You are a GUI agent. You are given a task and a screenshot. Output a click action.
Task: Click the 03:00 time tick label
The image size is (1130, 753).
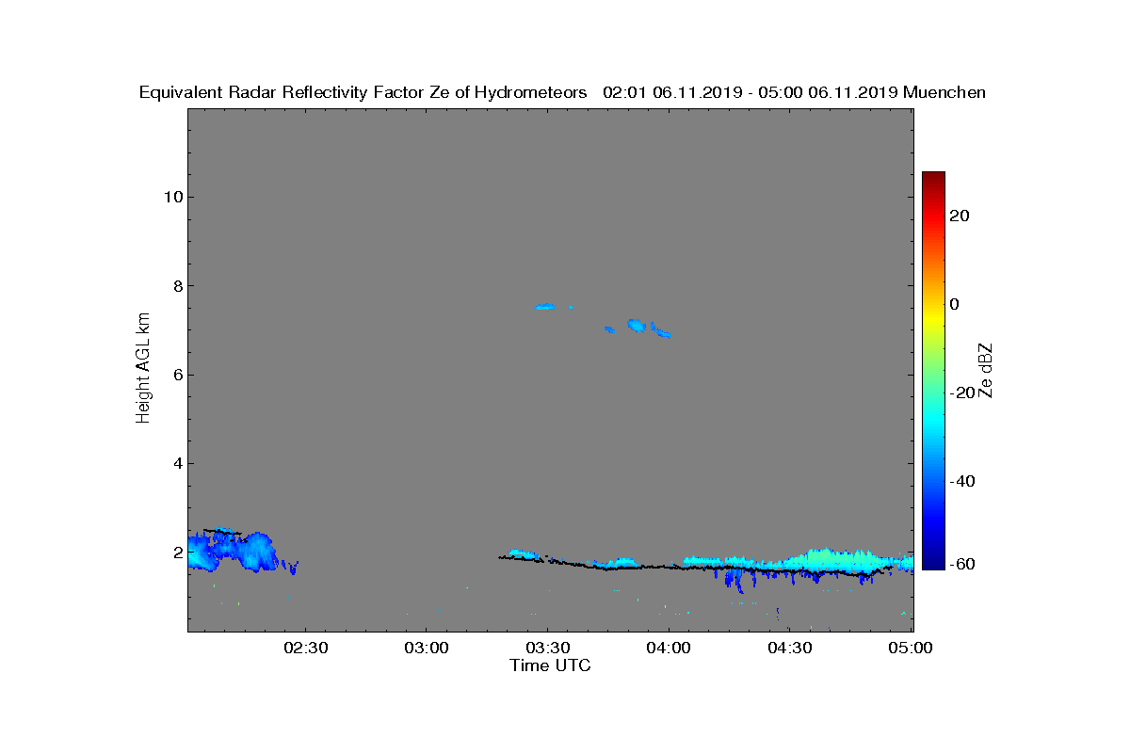(426, 648)
